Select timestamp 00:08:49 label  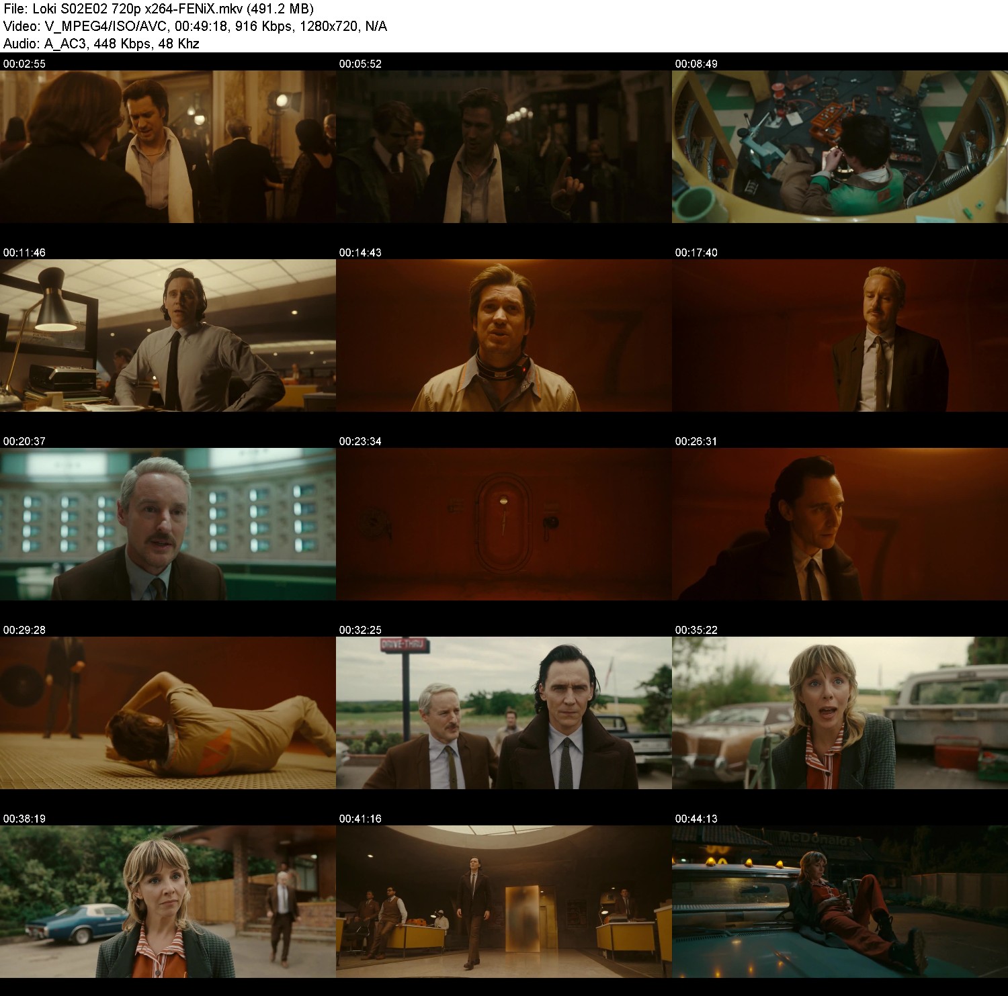point(696,64)
